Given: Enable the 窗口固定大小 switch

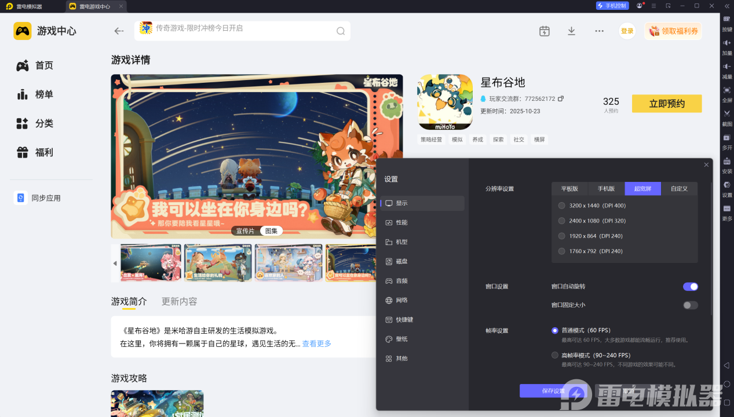Looking at the screenshot, I should tap(690, 305).
